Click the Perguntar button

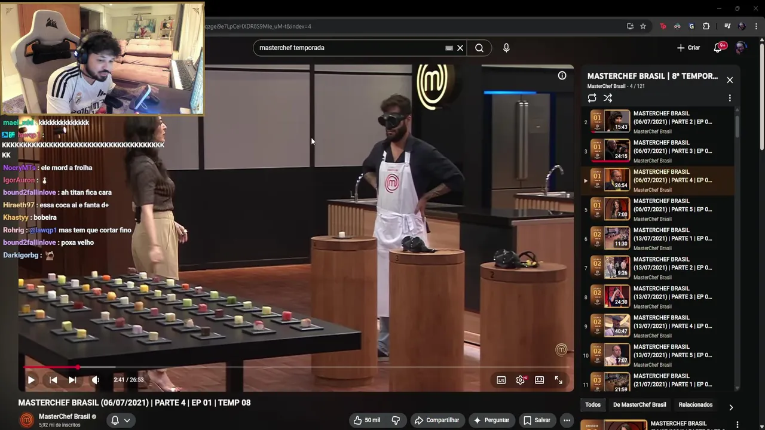(x=491, y=420)
